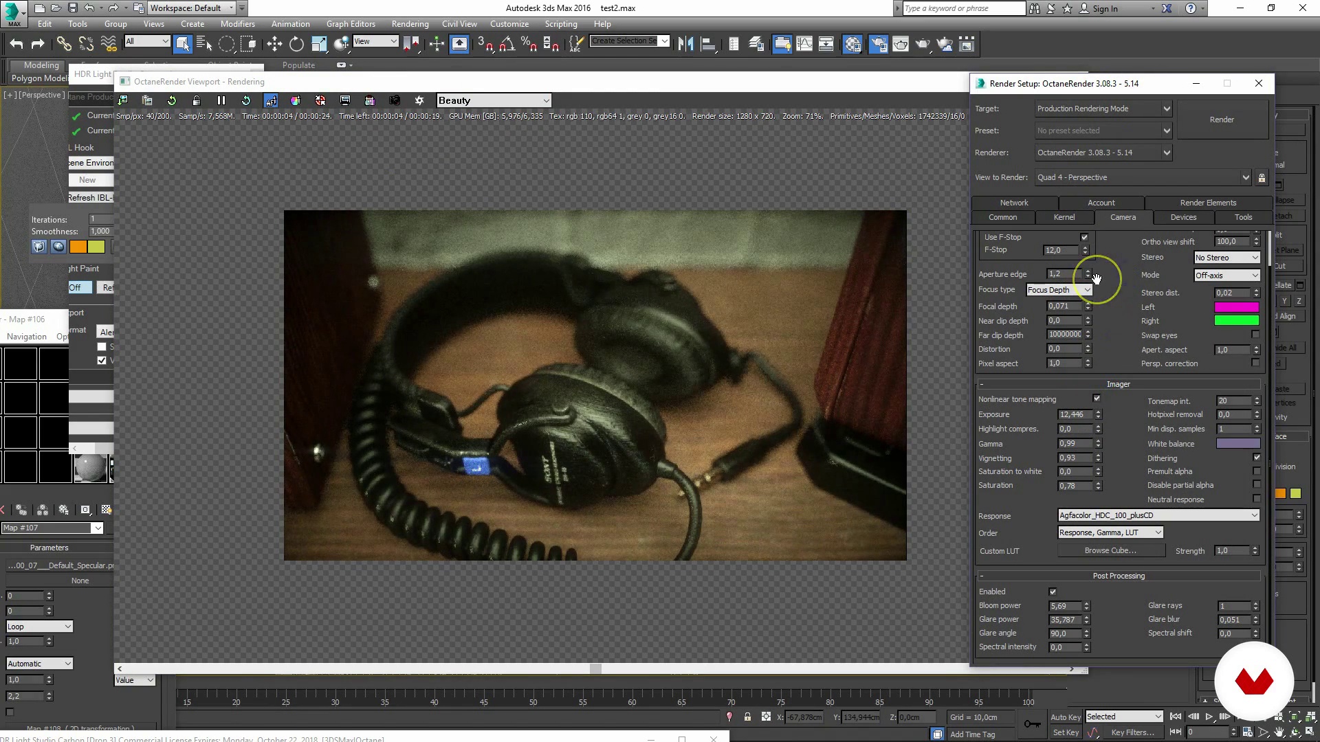Enable Disable partial alpha checkbox
Viewport: 1320px width, 742px height.
point(1257,485)
